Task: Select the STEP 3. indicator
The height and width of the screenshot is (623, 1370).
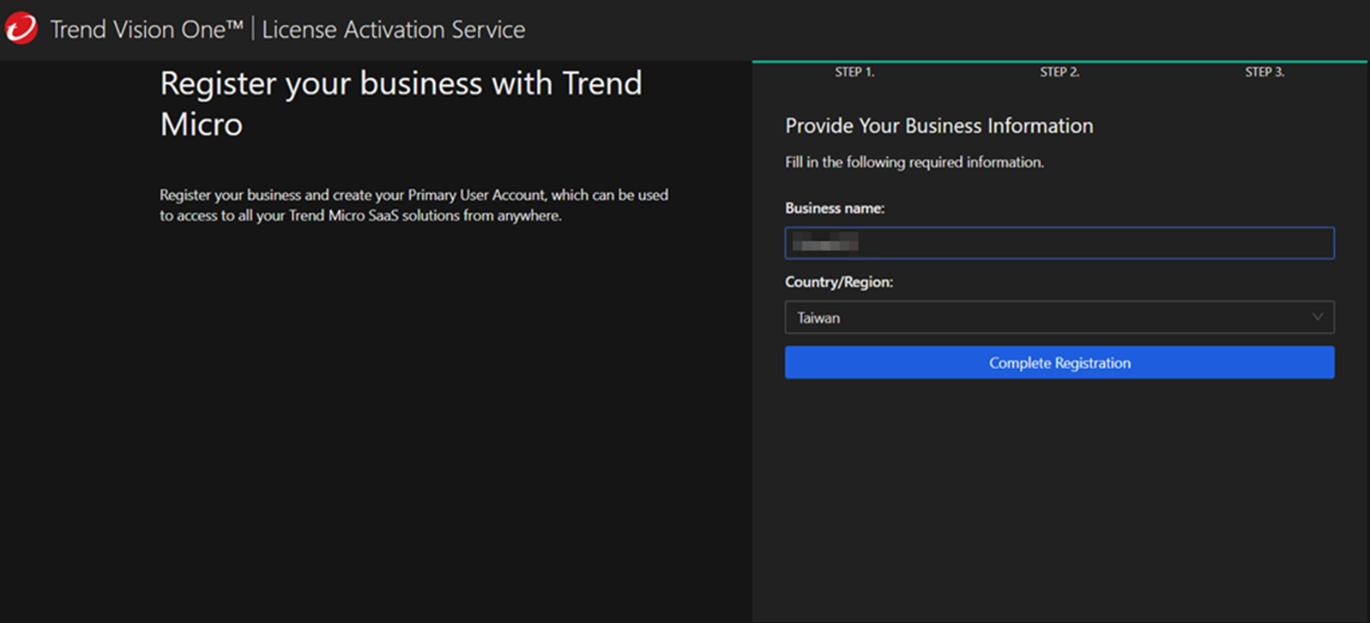Action: pyautogui.click(x=1264, y=72)
